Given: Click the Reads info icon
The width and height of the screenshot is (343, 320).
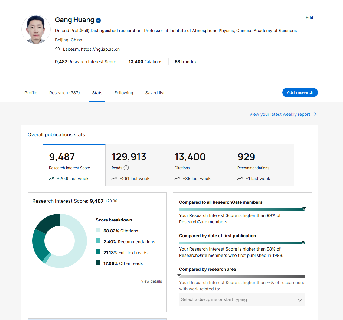Looking at the screenshot, I should [126, 168].
